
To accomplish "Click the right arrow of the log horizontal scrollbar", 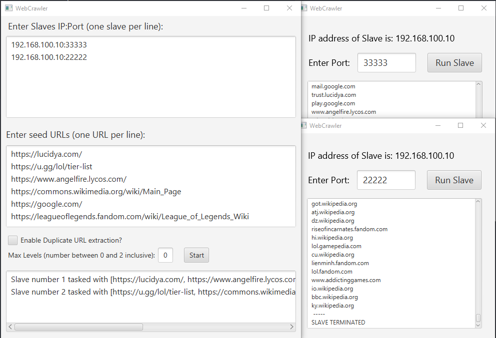I will [x=291, y=327].
